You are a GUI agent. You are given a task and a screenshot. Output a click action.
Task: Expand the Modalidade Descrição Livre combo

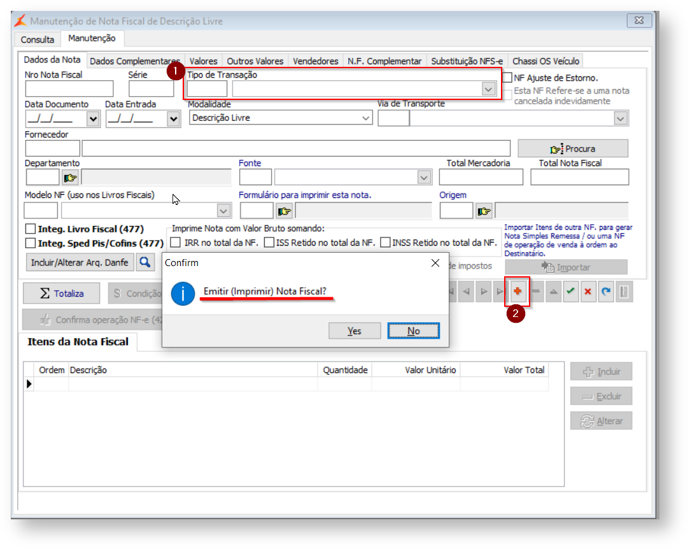[x=365, y=118]
